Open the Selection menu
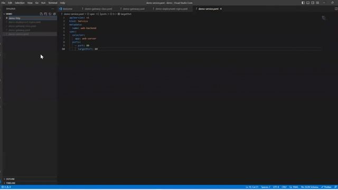 [20, 3]
